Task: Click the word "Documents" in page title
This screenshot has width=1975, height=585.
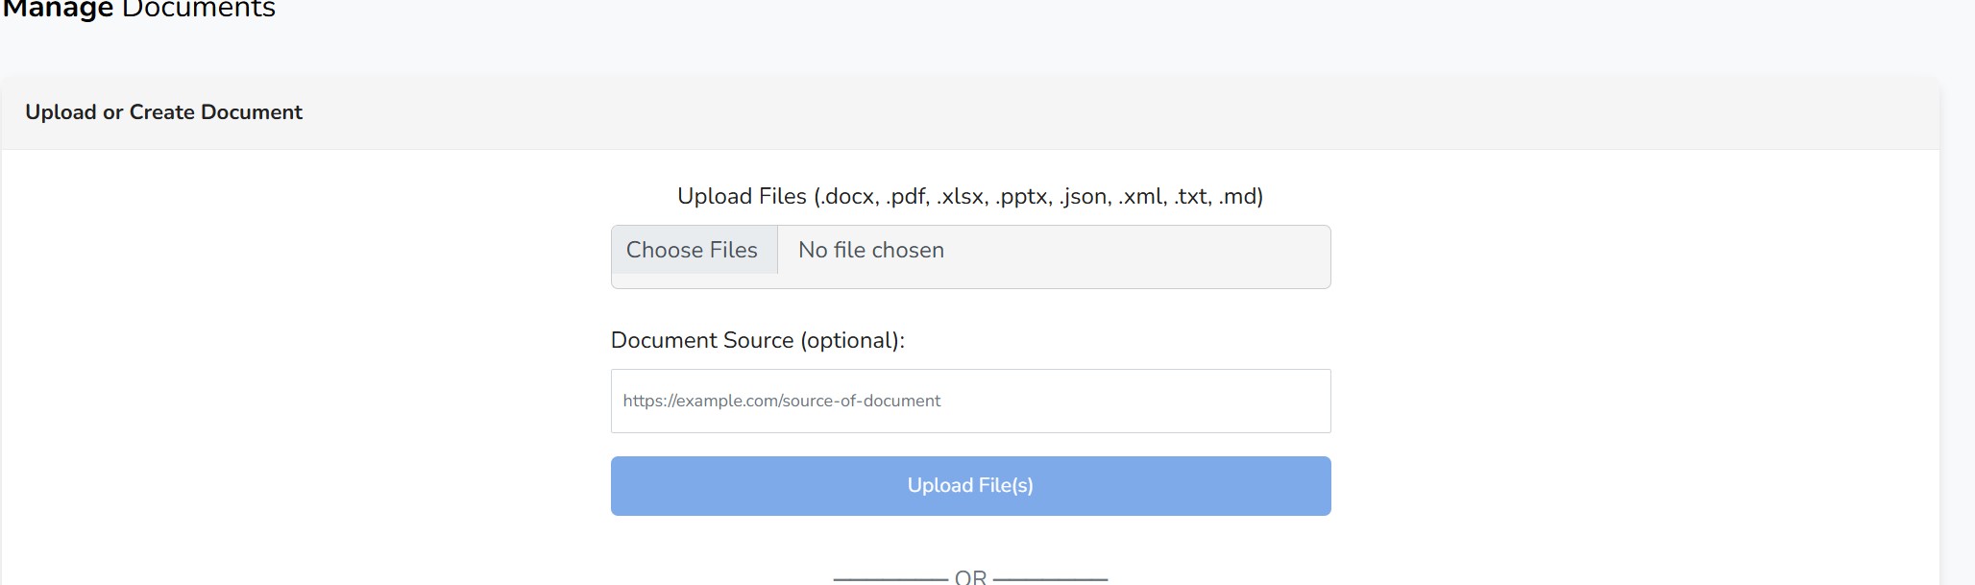Action: 199,10
